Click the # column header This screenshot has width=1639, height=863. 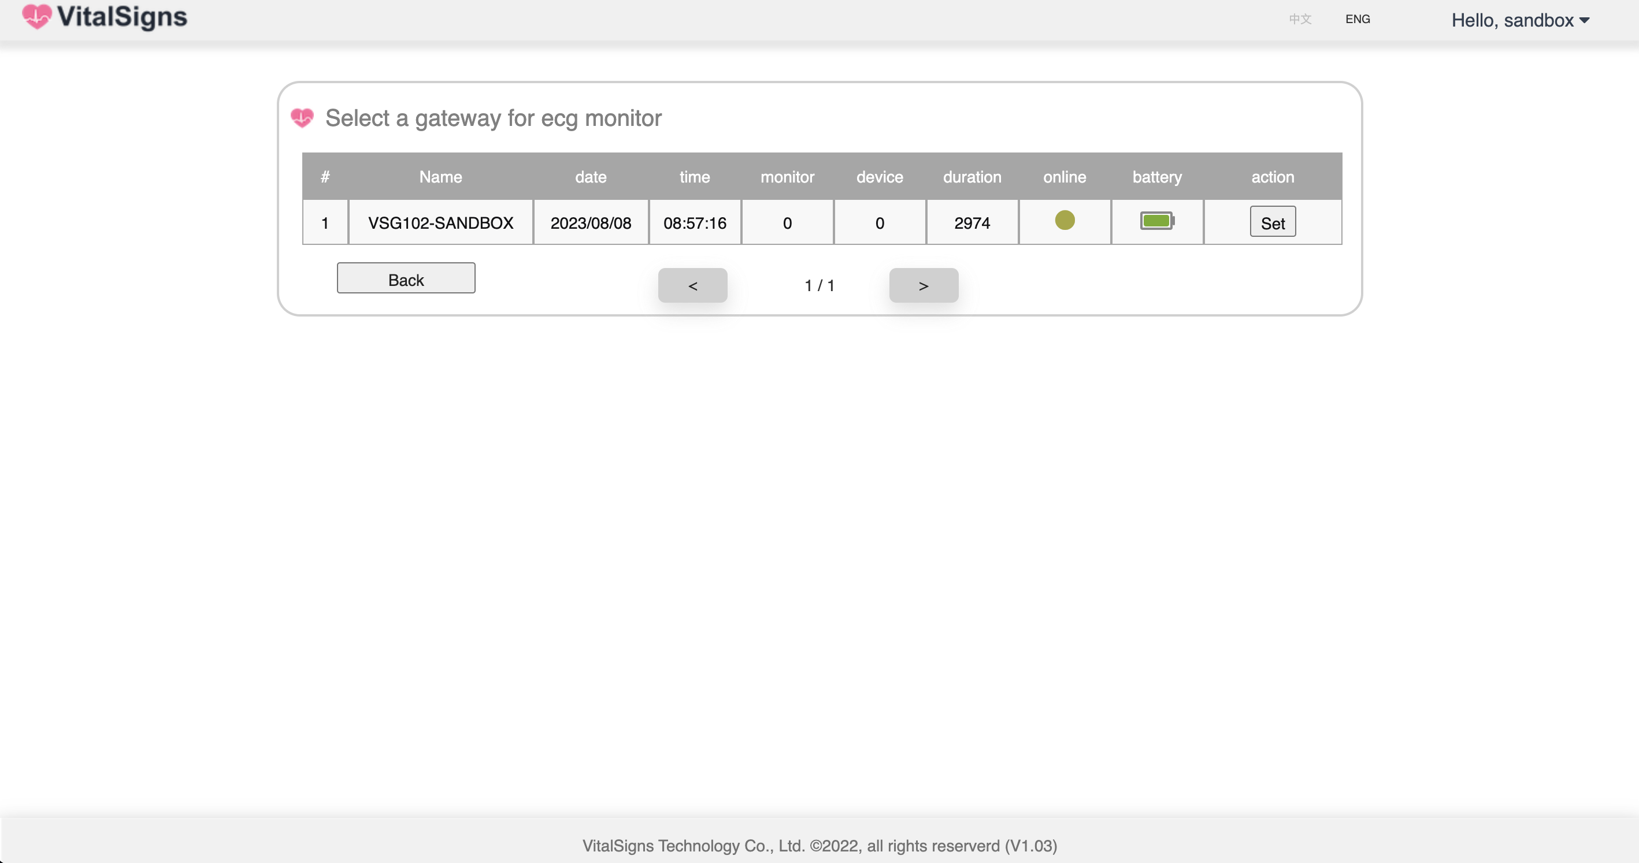pos(324,177)
